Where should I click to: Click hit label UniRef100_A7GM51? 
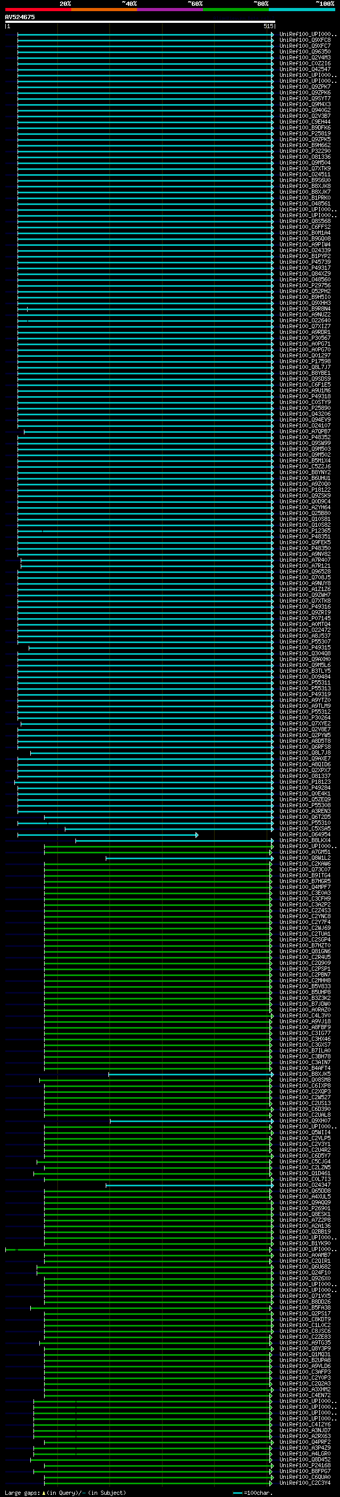(305, 852)
